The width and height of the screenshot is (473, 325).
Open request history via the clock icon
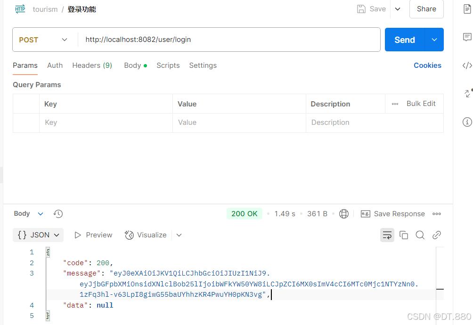point(58,213)
